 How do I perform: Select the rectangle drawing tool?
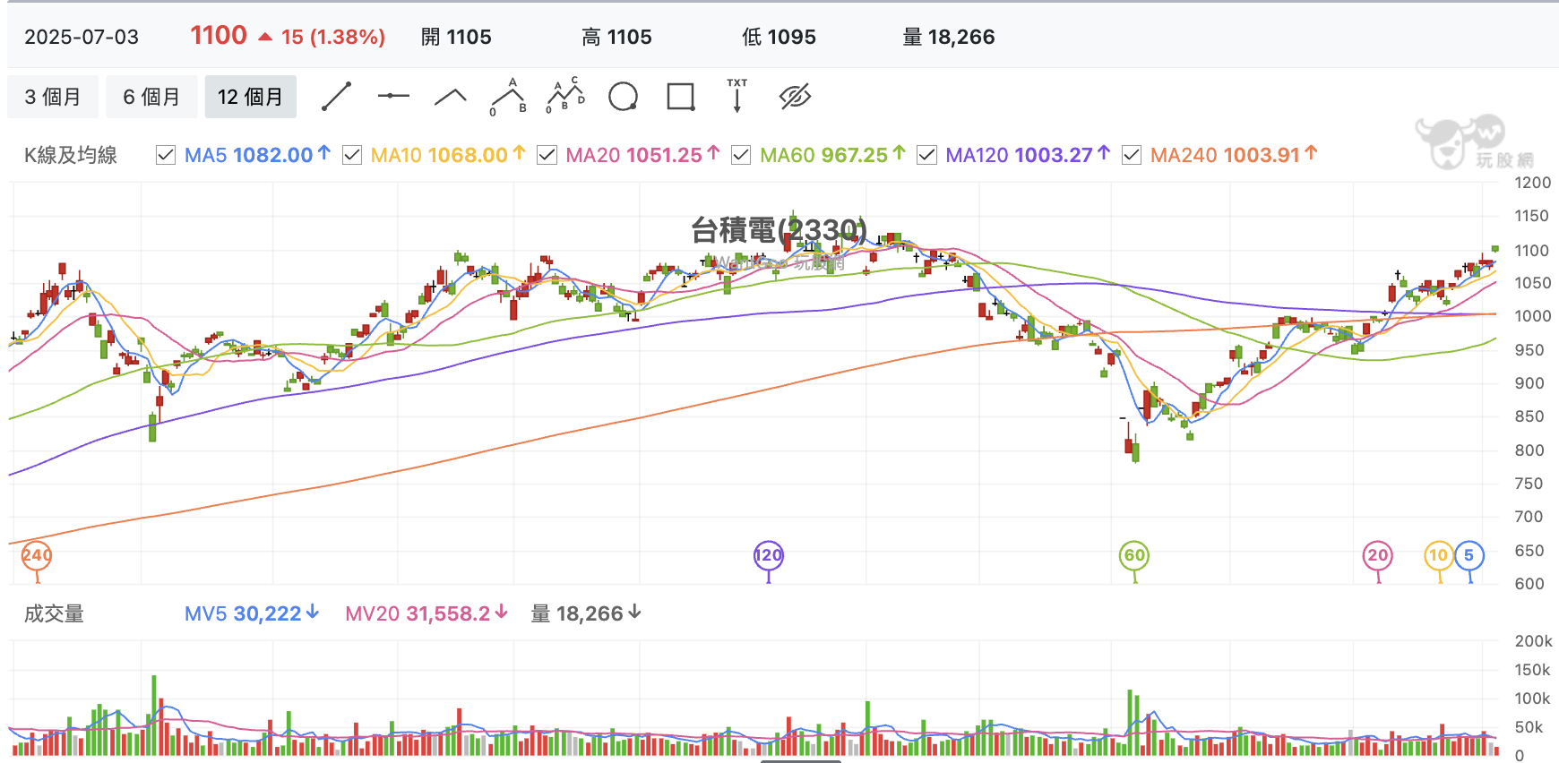tap(681, 97)
